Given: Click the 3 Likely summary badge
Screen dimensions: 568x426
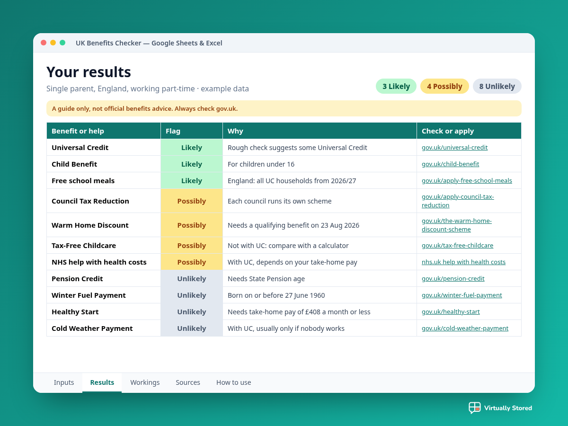Looking at the screenshot, I should click(x=396, y=86).
